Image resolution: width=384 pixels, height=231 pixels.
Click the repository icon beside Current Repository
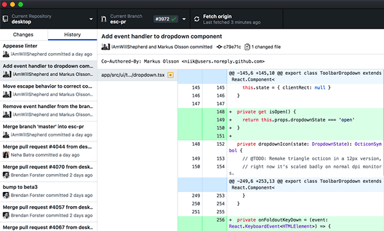(x=5, y=19)
